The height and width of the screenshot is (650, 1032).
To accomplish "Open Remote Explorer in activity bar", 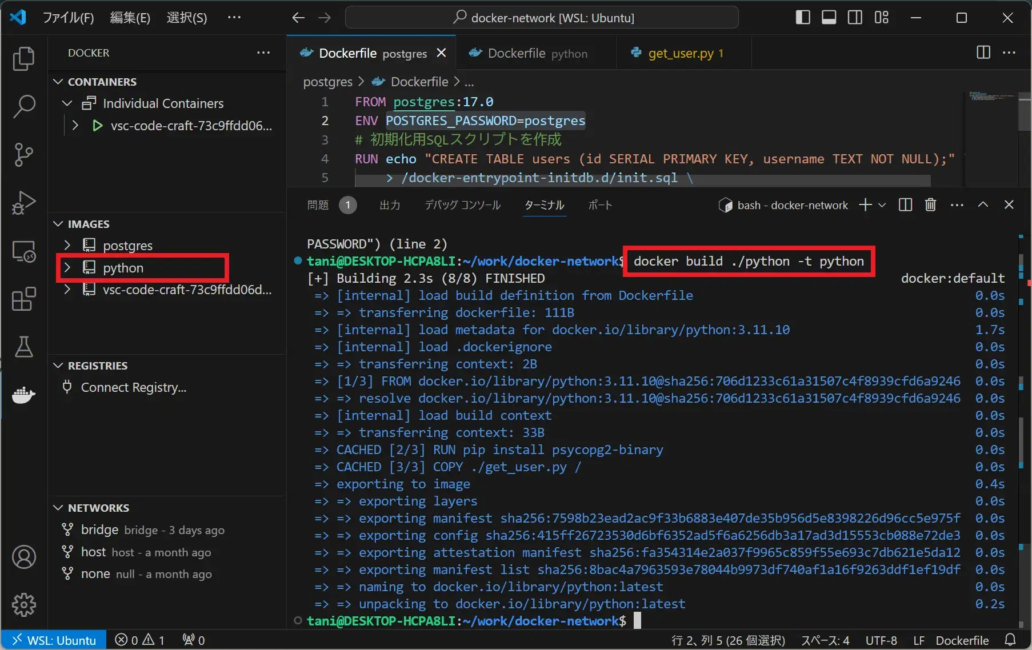I will click(23, 251).
